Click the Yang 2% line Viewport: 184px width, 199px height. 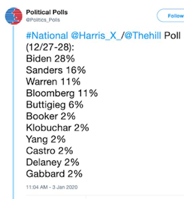click(46, 140)
